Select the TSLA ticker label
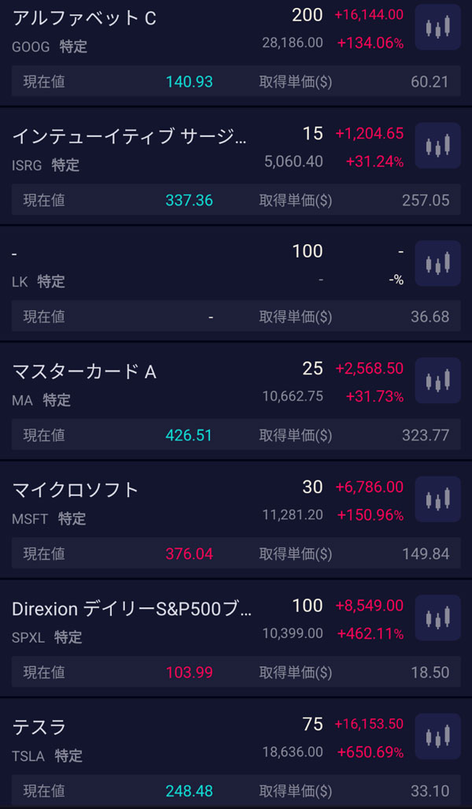Image resolution: width=472 pixels, height=809 pixels. pyautogui.click(x=29, y=756)
